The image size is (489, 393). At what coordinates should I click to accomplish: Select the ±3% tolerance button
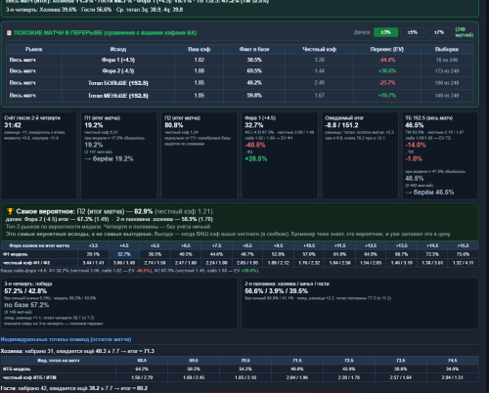click(x=385, y=32)
